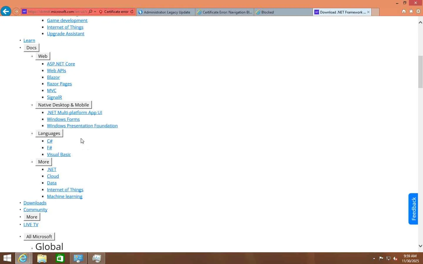Click the search magnifier in the address bar
The image size is (423, 264).
[90, 12]
